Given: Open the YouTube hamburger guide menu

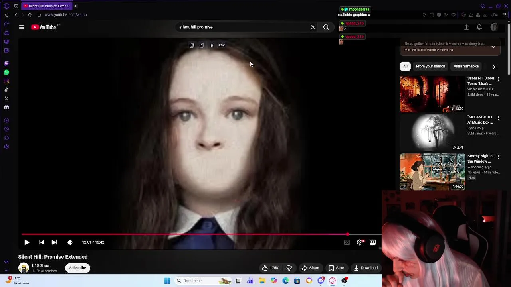Looking at the screenshot, I should 22,27.
